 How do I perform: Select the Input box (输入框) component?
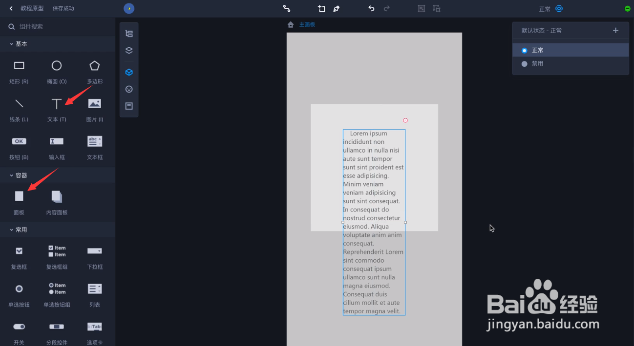(57, 147)
